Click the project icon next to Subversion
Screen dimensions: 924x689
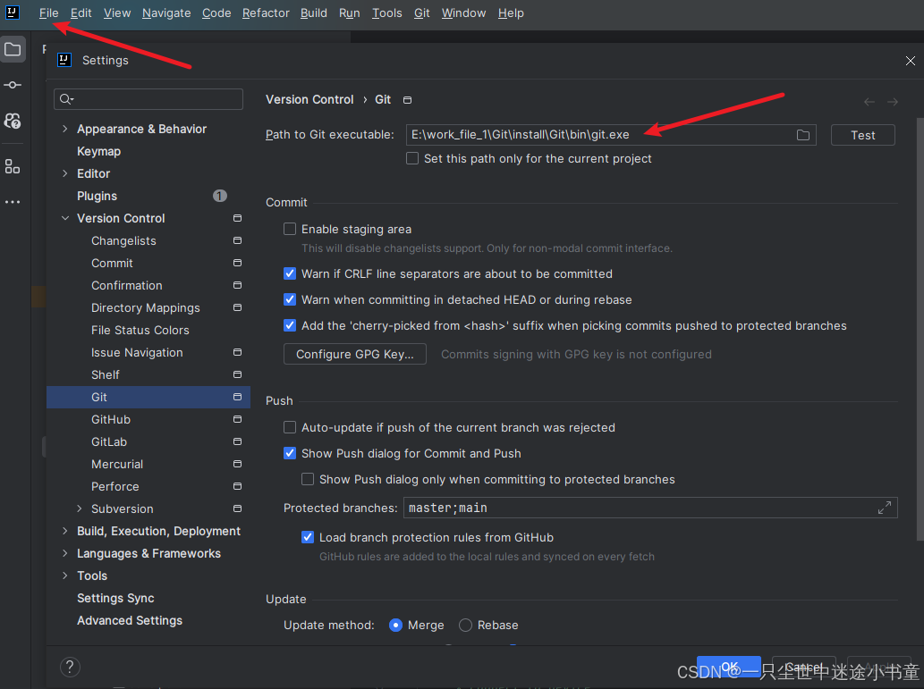point(237,508)
